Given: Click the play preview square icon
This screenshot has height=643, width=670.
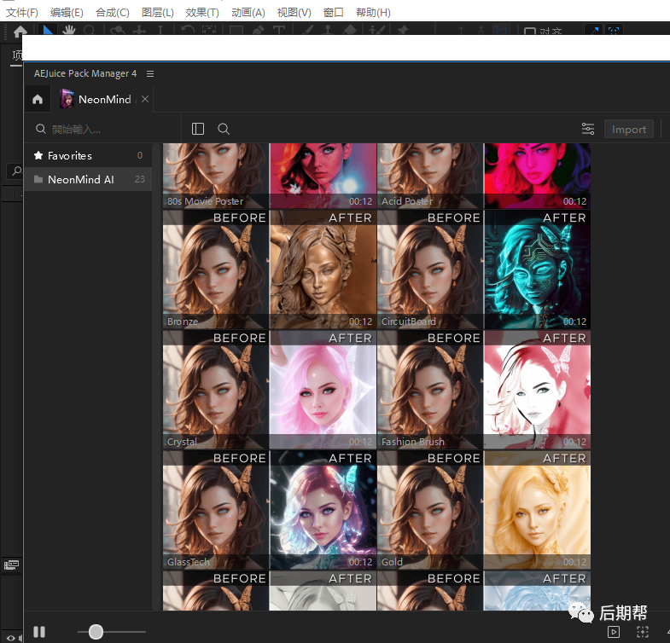Looking at the screenshot, I should tap(614, 631).
